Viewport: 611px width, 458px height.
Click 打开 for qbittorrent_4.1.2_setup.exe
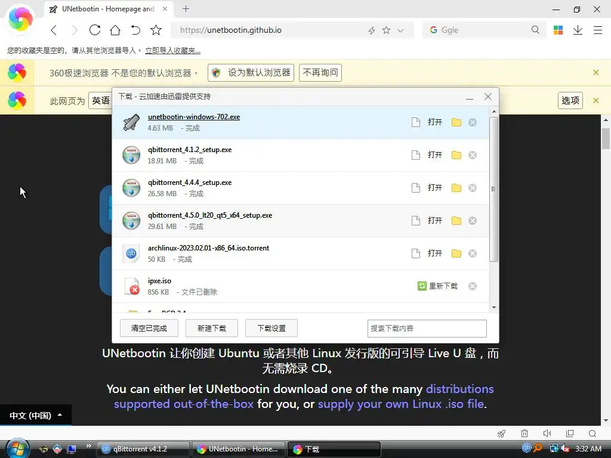coord(434,154)
